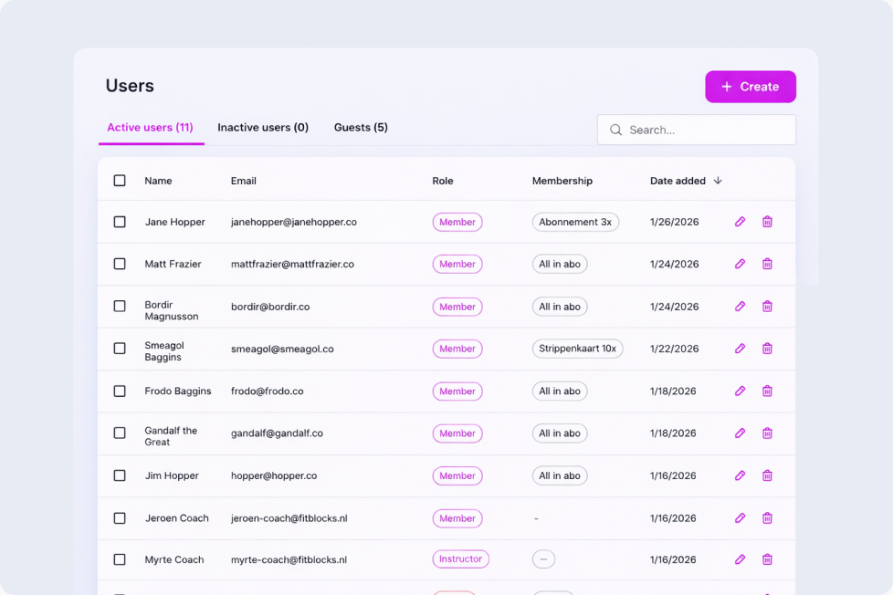The image size is (893, 595).
Task: Select Matt Frazier's row checkbox
Action: click(120, 264)
